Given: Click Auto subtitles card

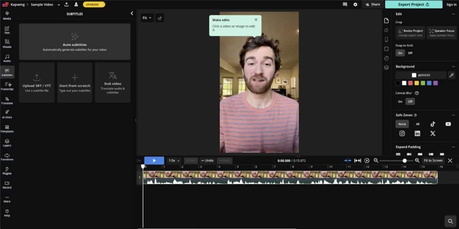Looking at the screenshot, I should coord(75,42).
